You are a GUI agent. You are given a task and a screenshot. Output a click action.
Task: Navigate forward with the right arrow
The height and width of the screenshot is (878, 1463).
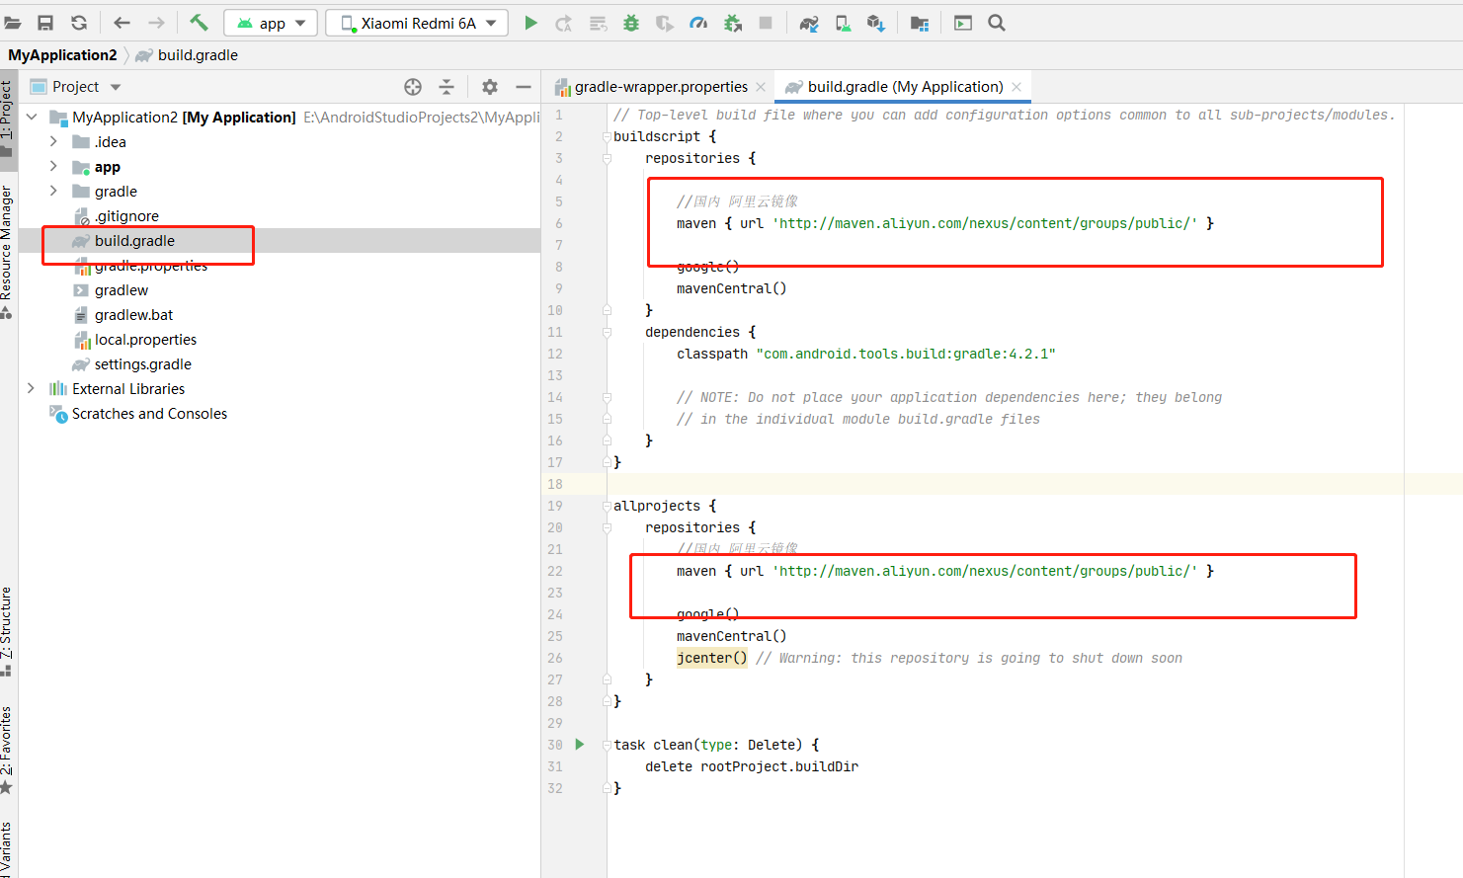(156, 23)
